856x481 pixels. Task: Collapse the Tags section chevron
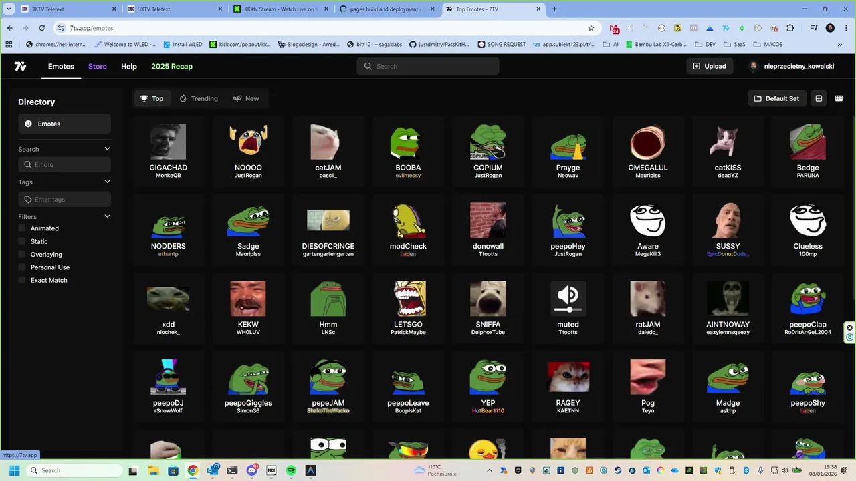pyautogui.click(x=107, y=182)
